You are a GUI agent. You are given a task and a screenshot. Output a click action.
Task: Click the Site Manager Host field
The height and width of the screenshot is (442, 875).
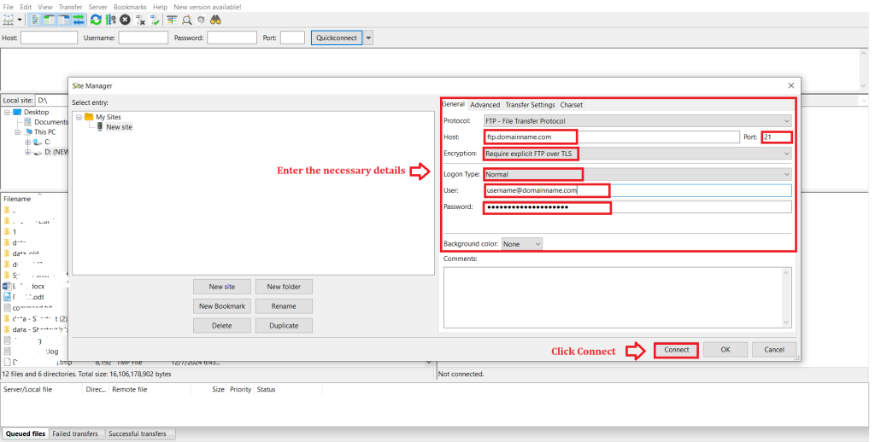pos(612,137)
